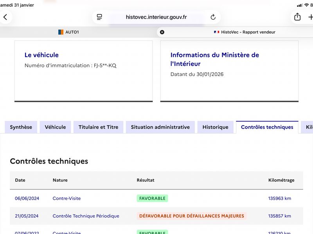313x234 pixels.
Task: Click the 06/06/2024 date entry
Action: point(27,199)
